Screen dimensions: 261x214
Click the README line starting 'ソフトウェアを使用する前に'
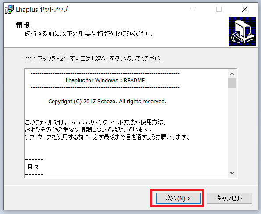click(x=107, y=137)
